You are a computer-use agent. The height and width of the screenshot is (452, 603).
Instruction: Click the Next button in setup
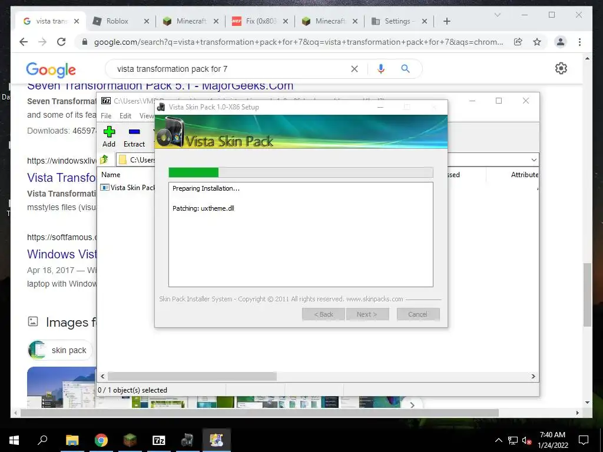click(x=367, y=314)
